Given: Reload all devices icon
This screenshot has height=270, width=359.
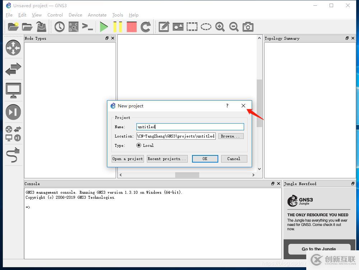Looking at the screenshot, I should [x=146, y=27].
